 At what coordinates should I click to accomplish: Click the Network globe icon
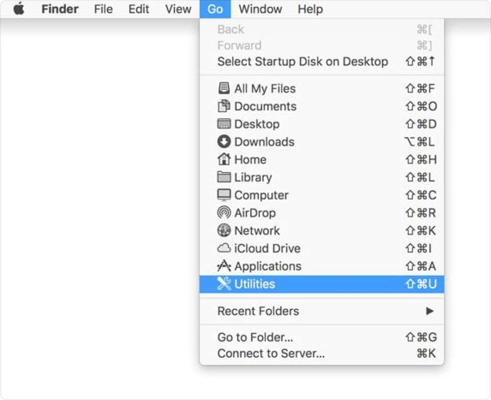224,230
